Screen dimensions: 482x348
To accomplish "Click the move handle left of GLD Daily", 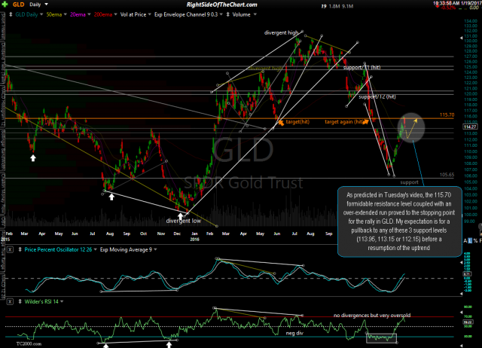I will (x=11, y=14).
